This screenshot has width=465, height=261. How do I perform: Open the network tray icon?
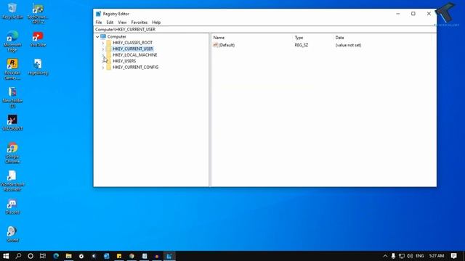point(402,256)
